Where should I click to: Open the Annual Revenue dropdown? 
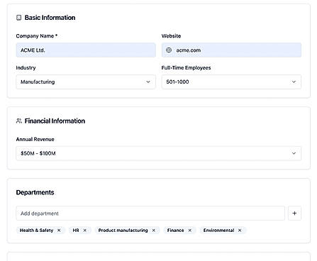tap(159, 153)
